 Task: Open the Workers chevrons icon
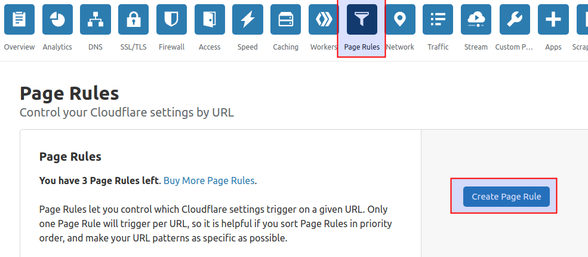[324, 20]
